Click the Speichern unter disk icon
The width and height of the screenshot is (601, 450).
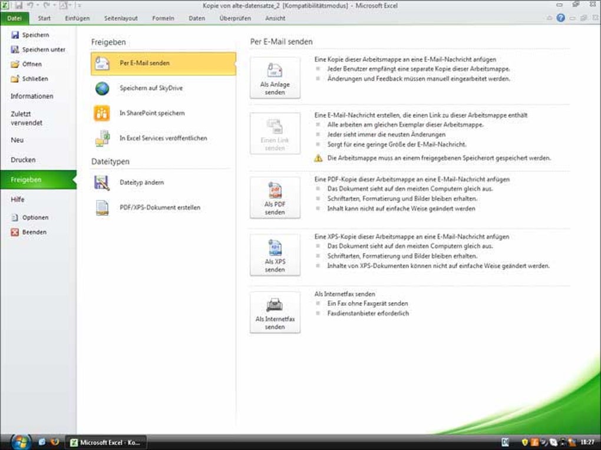[15, 49]
